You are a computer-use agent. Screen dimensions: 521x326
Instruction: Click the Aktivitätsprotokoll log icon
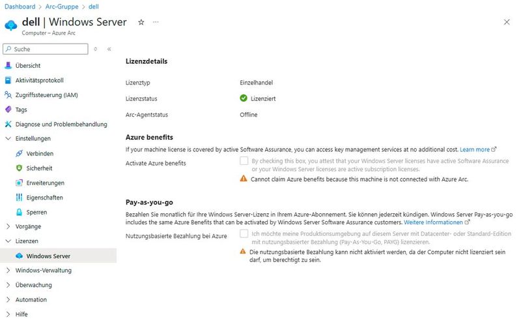[x=8, y=80]
